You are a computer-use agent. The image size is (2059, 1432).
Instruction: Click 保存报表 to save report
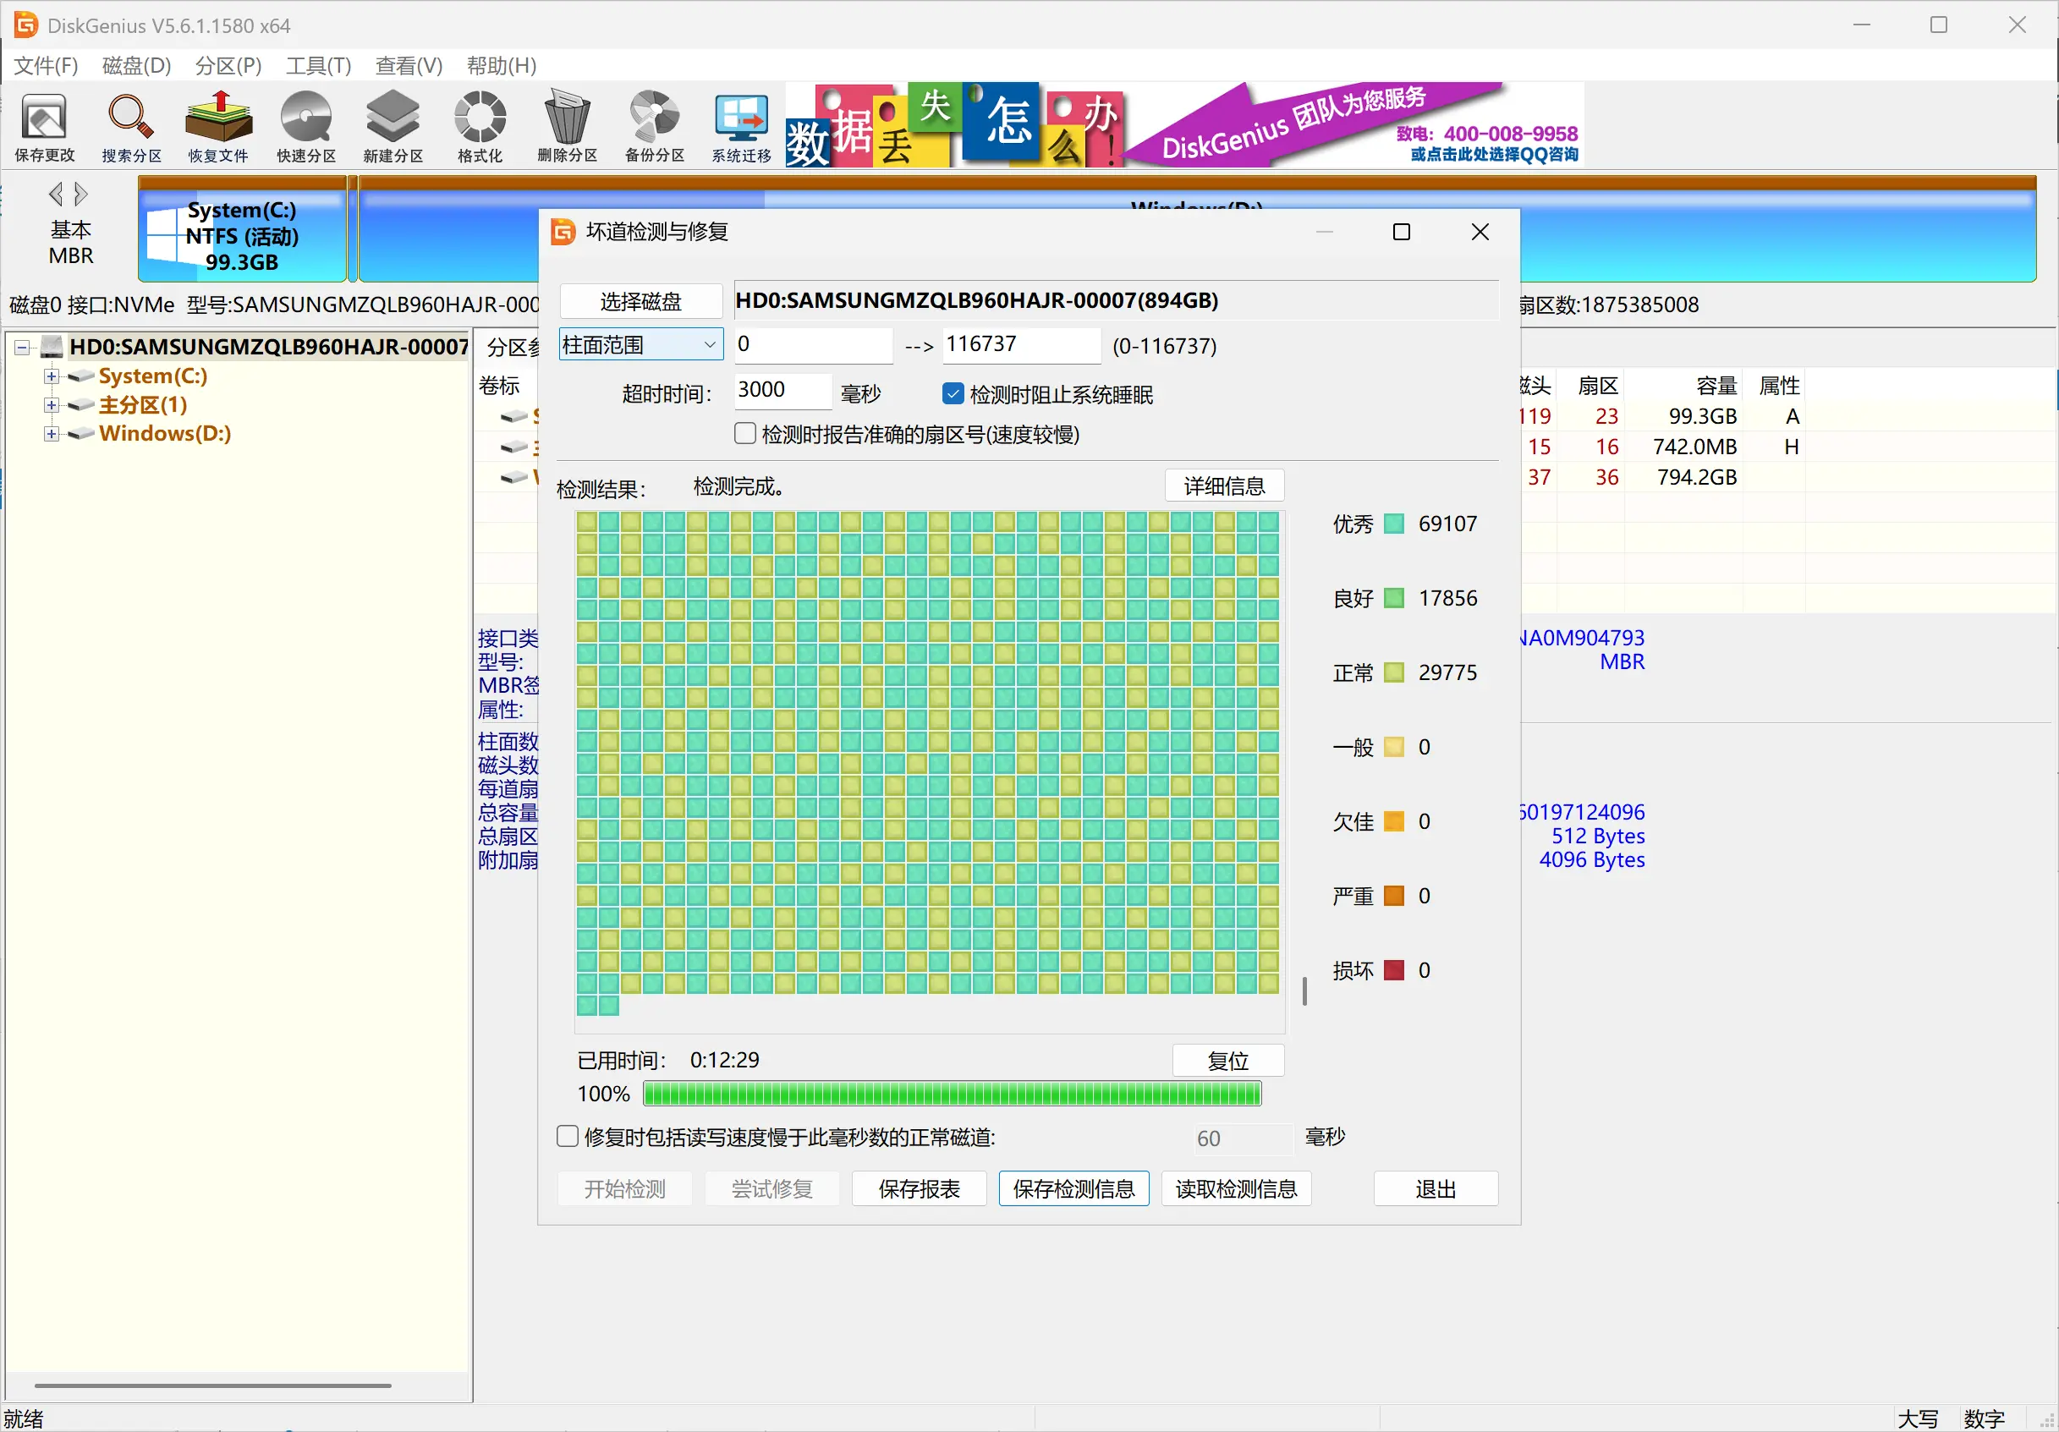(x=920, y=1189)
